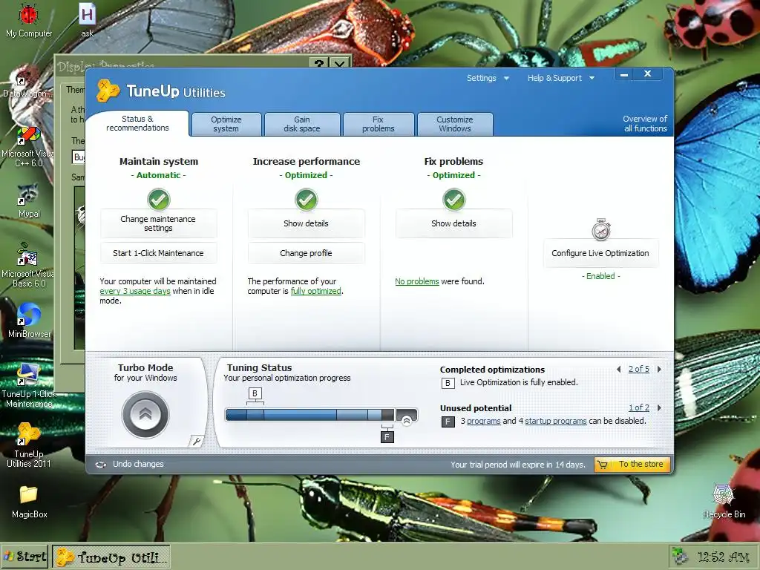The height and width of the screenshot is (570, 760).
Task: Show next completed optimization with right arrow
Action: pyautogui.click(x=659, y=370)
